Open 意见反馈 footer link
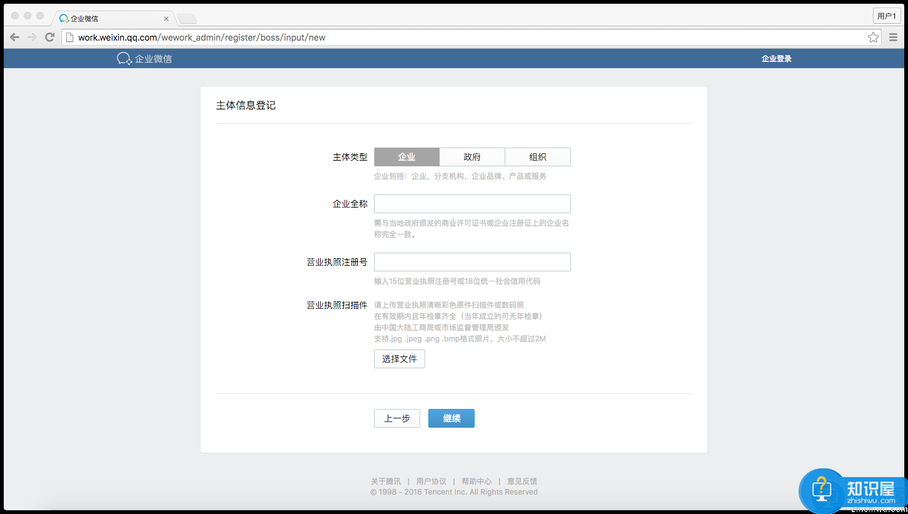 pos(522,481)
